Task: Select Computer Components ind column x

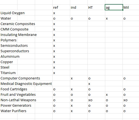Action: 72,78
